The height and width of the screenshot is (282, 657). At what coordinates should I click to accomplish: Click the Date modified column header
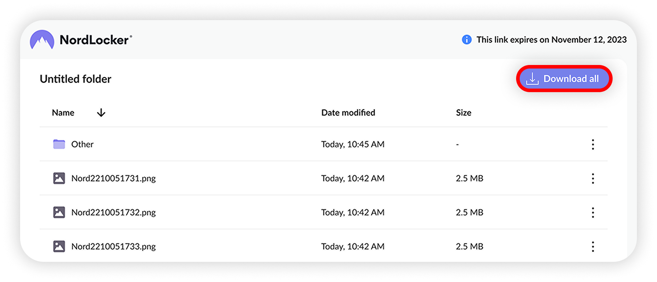(x=348, y=113)
